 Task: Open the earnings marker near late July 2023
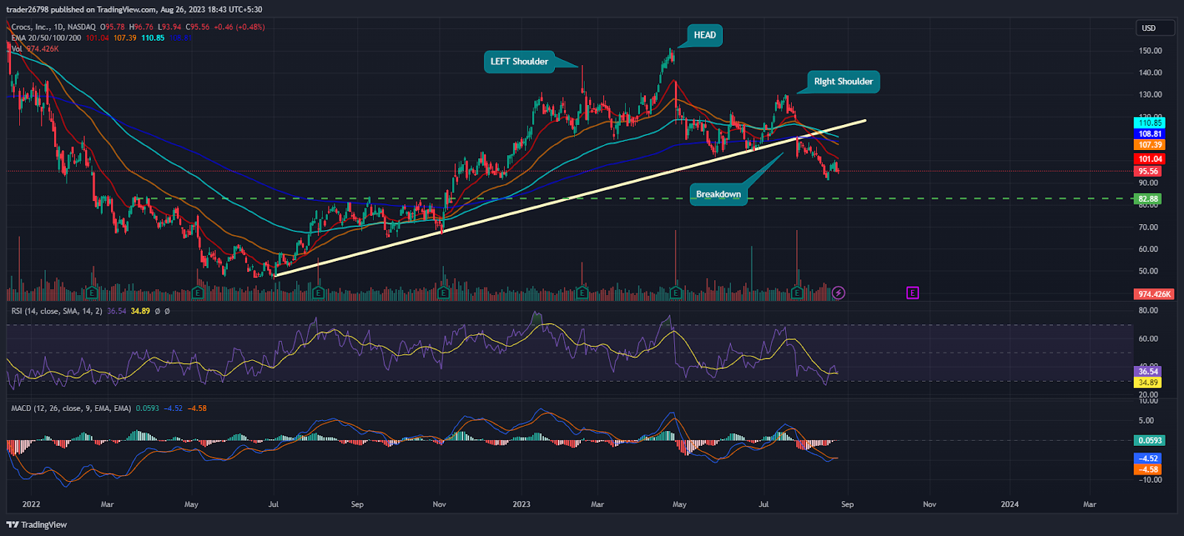(797, 293)
